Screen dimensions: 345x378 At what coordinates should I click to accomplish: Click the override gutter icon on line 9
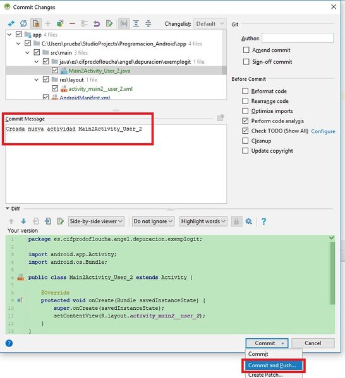coord(20,300)
